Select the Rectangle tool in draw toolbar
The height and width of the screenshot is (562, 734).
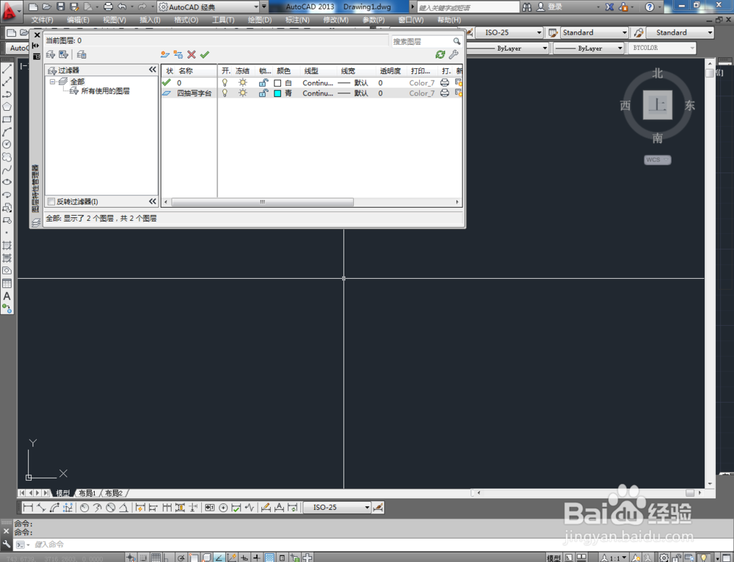pyautogui.click(x=7, y=120)
